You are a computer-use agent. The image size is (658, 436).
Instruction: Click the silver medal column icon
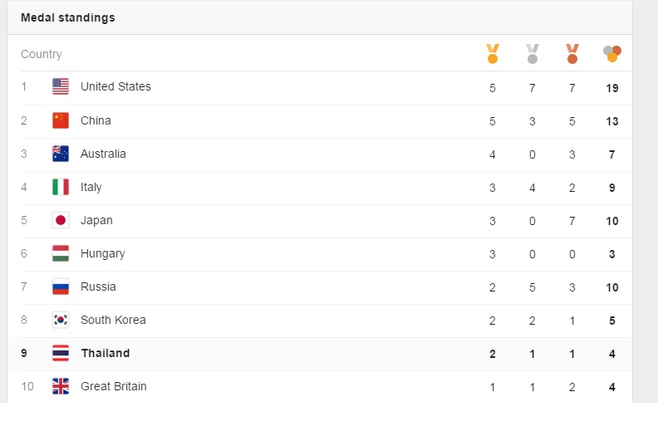pos(533,54)
